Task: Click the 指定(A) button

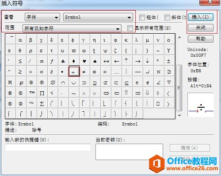Action: click(x=190, y=148)
